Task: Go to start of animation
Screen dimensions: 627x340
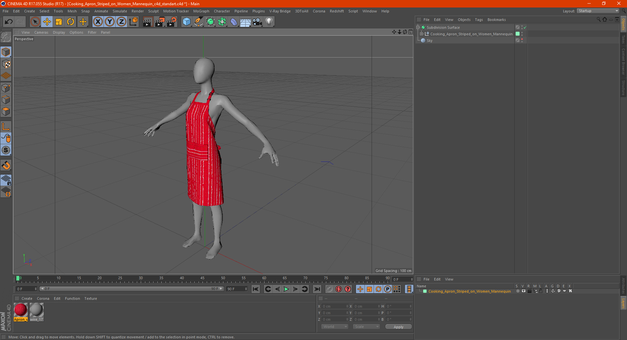Action: 256,289
